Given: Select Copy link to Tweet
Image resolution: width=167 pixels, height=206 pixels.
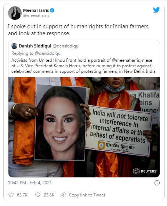Looking at the screenshot, I should (x=87, y=195).
